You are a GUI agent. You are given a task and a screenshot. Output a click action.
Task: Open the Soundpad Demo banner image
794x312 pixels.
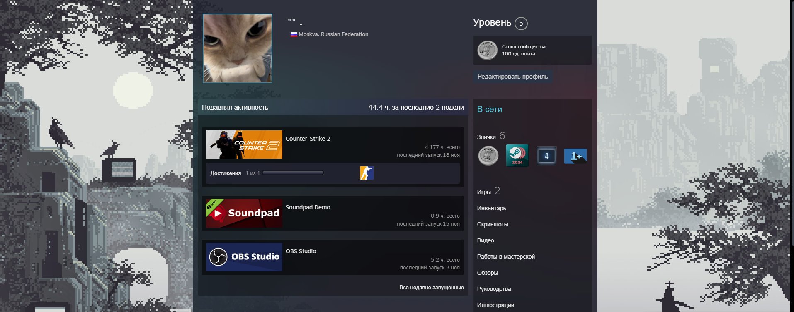pos(244,214)
